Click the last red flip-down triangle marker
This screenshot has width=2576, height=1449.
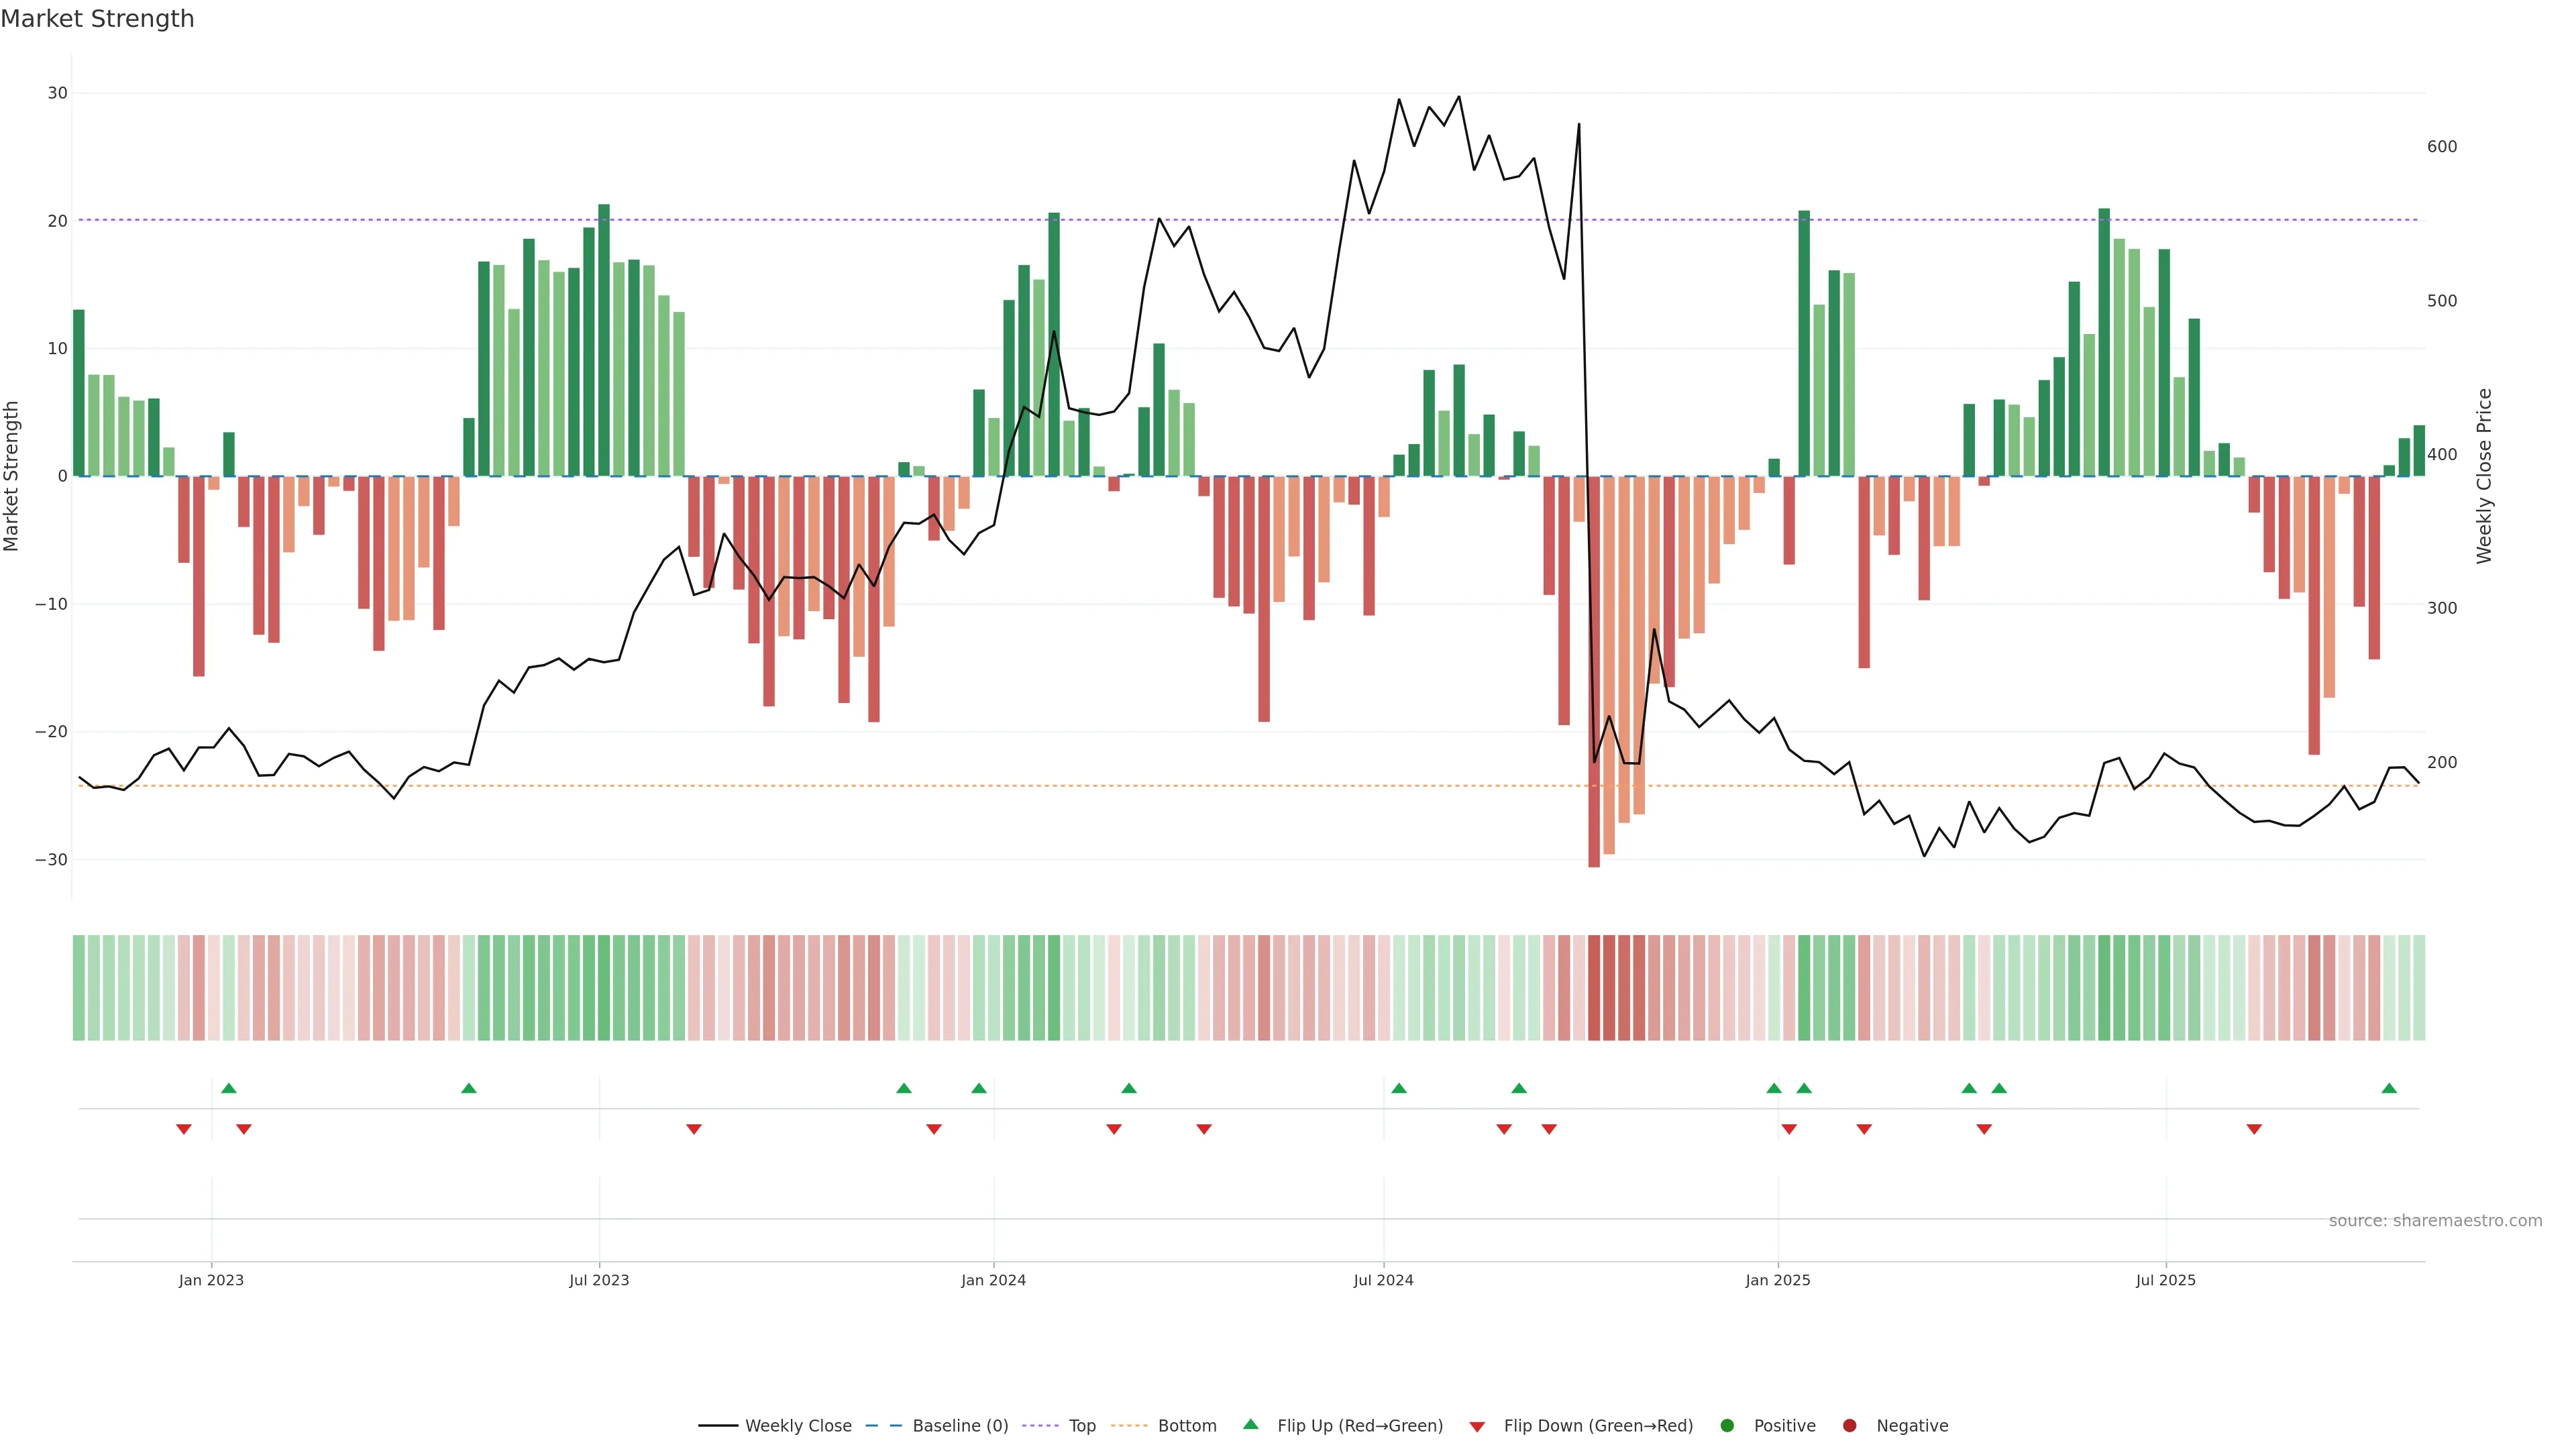point(2254,1129)
